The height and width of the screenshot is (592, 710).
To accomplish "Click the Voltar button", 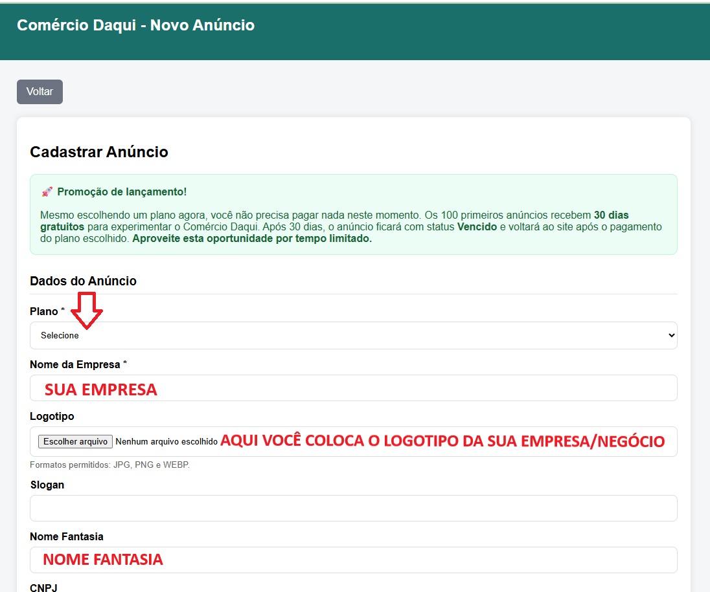I will 40,92.
